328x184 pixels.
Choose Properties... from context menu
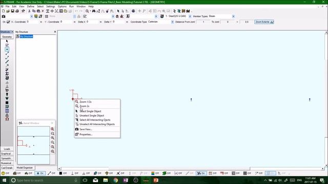[x=97, y=134]
